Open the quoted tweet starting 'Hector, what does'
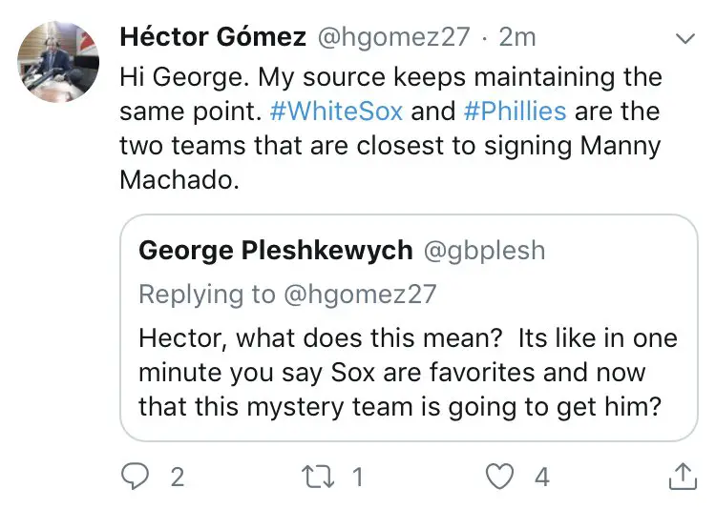 pos(408,372)
